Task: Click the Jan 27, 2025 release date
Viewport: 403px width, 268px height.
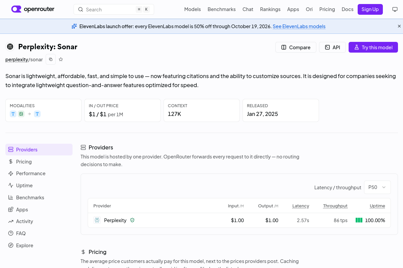Action: [262, 114]
